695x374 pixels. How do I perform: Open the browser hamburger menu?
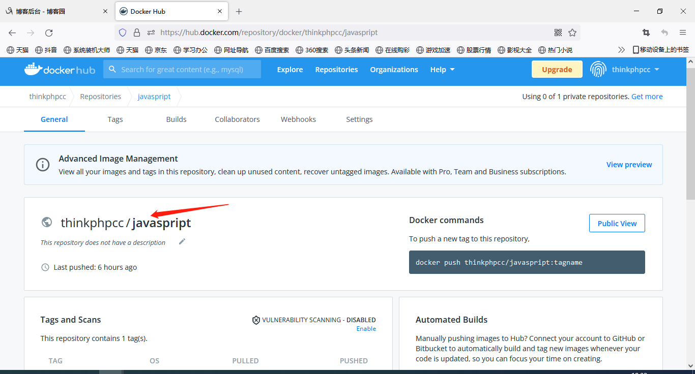click(x=683, y=33)
